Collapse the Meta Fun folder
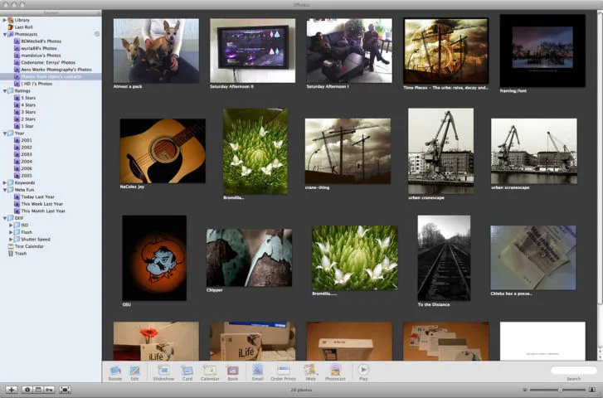The width and height of the screenshot is (603, 398). [5, 190]
